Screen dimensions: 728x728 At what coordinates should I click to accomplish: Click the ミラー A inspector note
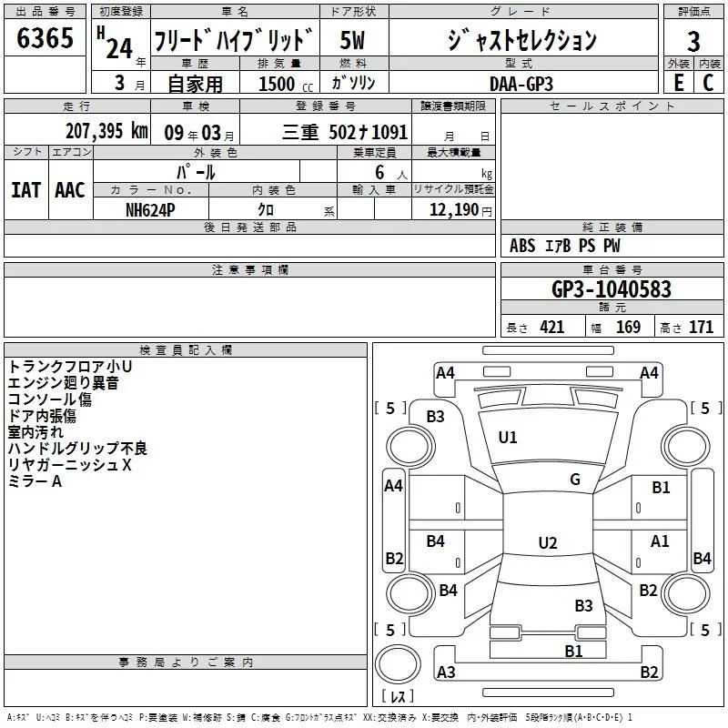[35, 481]
